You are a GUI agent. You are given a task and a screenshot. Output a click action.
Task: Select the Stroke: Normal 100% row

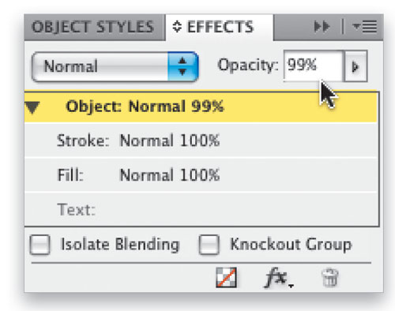[201, 141]
